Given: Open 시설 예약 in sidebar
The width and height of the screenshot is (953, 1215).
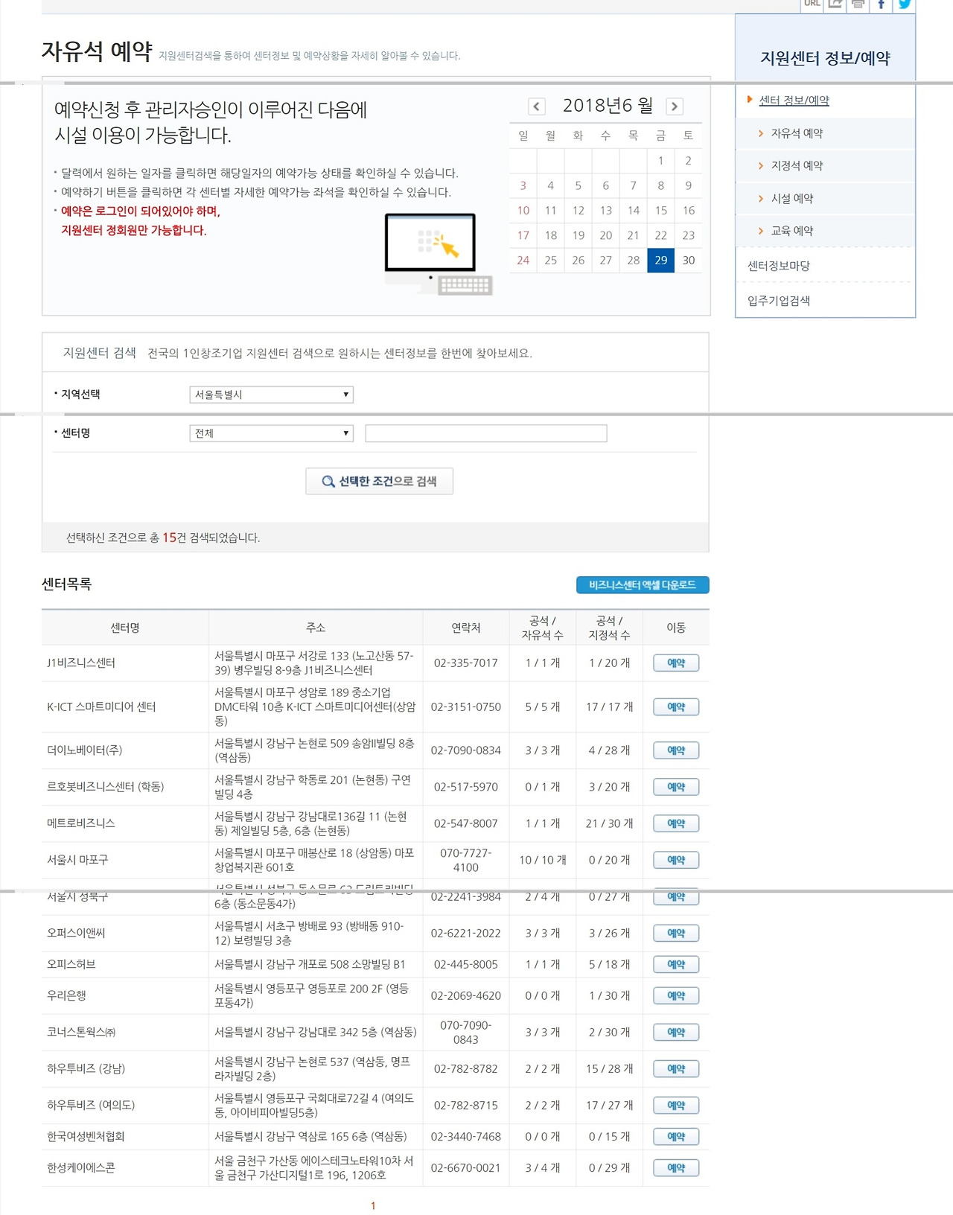Looking at the screenshot, I should 792,199.
